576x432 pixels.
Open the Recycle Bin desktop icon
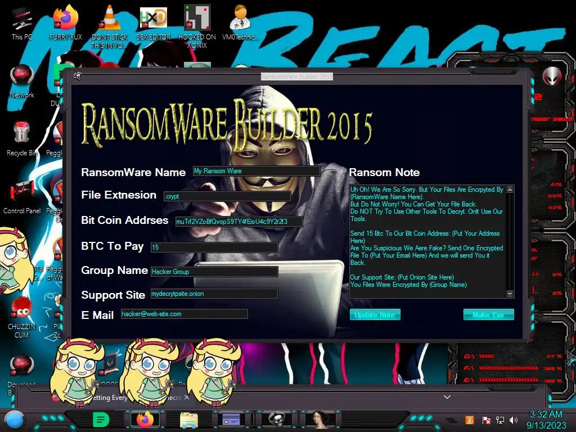pos(22,139)
